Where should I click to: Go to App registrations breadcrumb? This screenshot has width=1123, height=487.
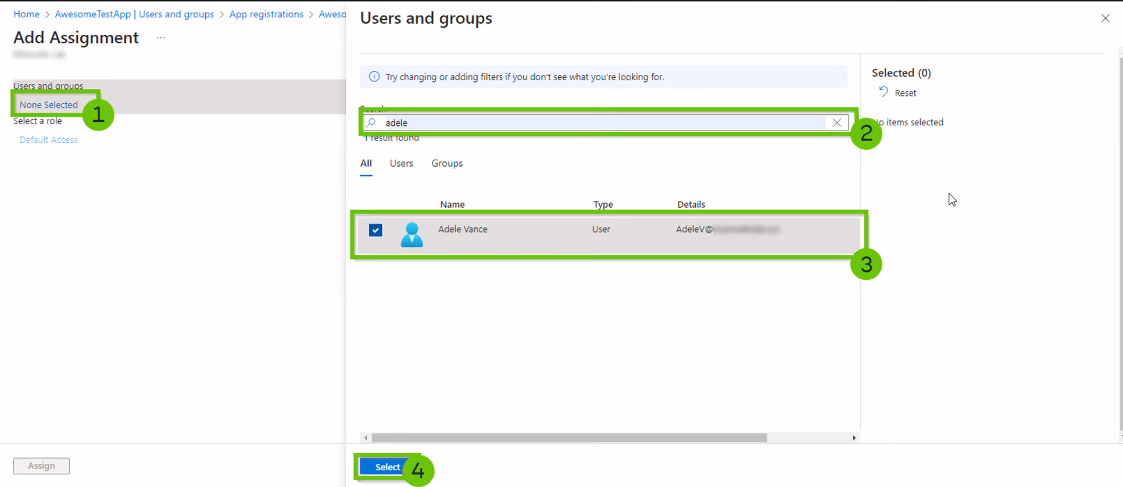point(266,14)
